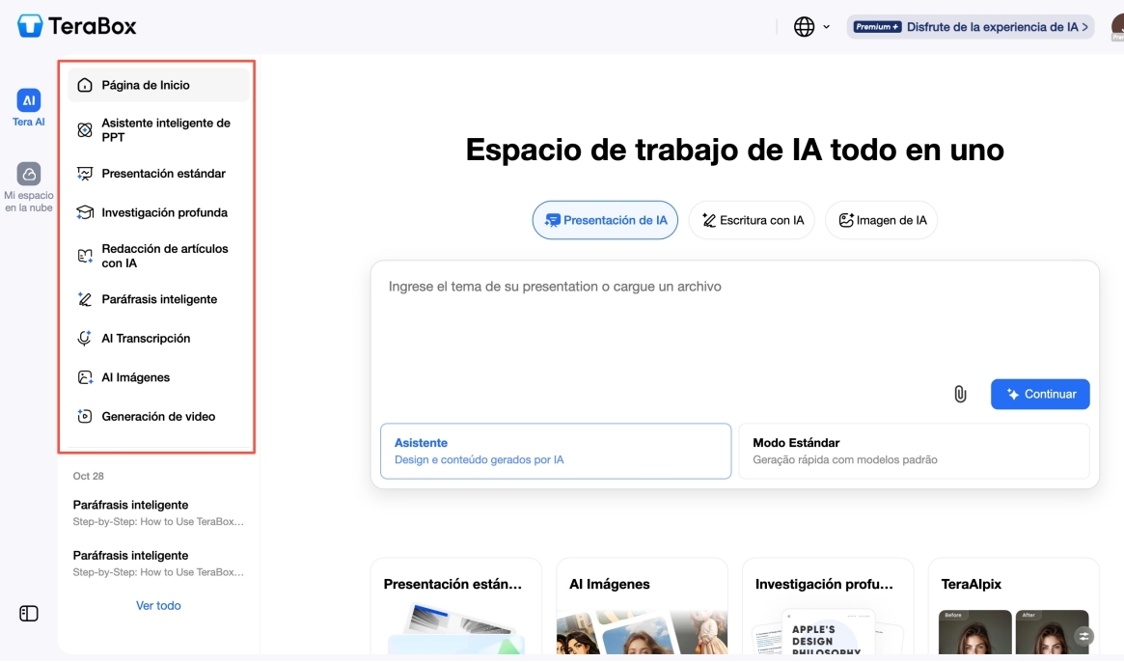Open the user profile avatar

point(1117,27)
